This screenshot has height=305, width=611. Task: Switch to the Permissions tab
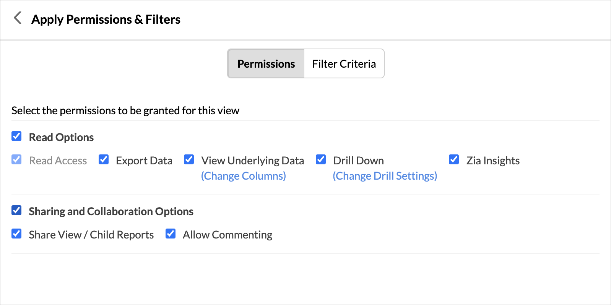click(266, 64)
